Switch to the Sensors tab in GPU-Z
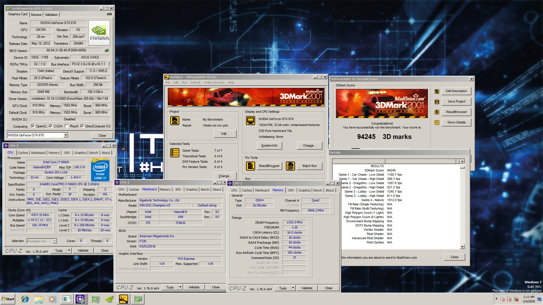 (x=36, y=15)
